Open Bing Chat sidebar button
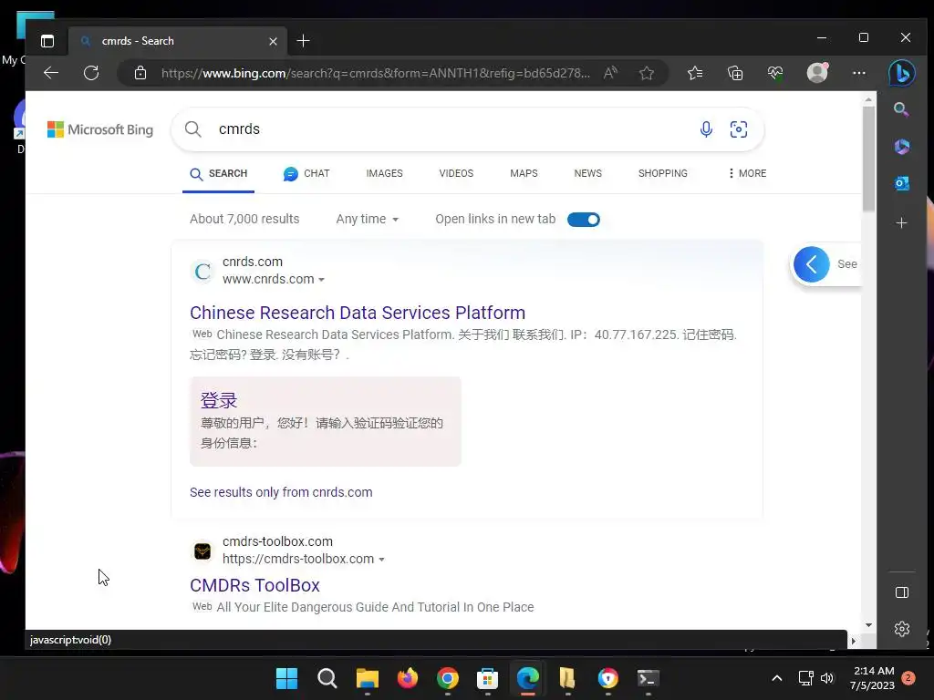 [902, 73]
